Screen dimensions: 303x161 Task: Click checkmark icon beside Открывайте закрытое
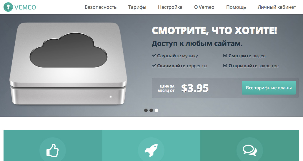click(225, 66)
